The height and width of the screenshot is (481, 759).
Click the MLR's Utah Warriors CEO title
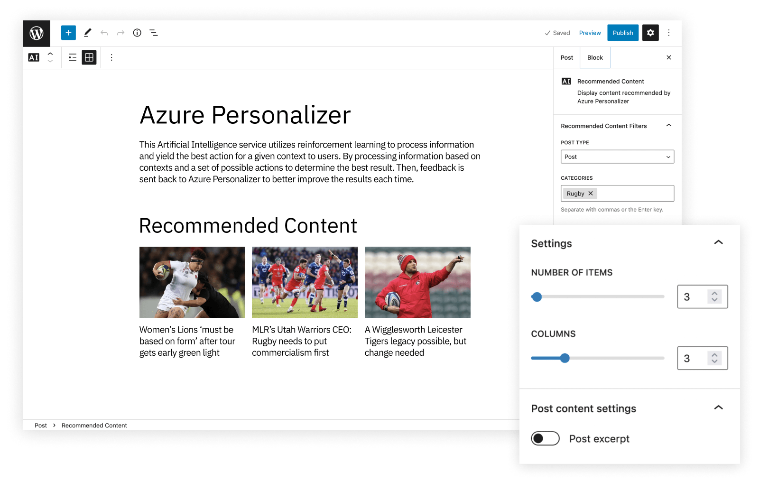pyautogui.click(x=302, y=341)
